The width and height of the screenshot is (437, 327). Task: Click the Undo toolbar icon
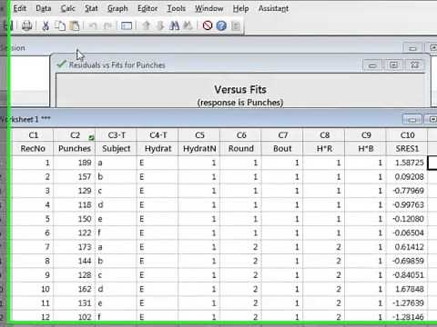[x=93, y=25]
